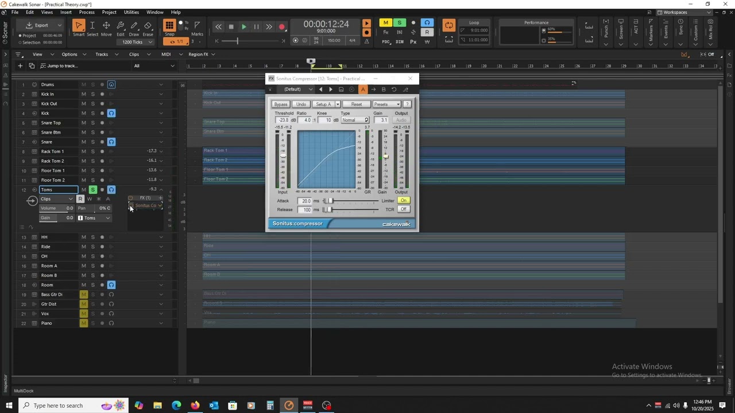
Task: Open Microsoft Edge from the taskbar
Action: [x=176, y=406]
